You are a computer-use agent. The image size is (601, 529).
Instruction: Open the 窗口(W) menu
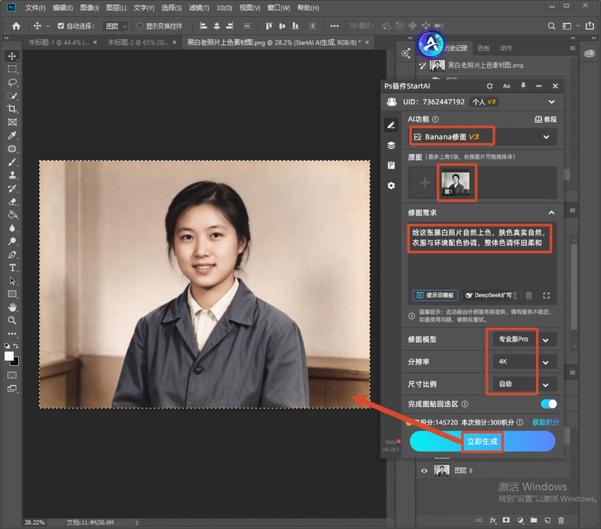pyautogui.click(x=278, y=8)
